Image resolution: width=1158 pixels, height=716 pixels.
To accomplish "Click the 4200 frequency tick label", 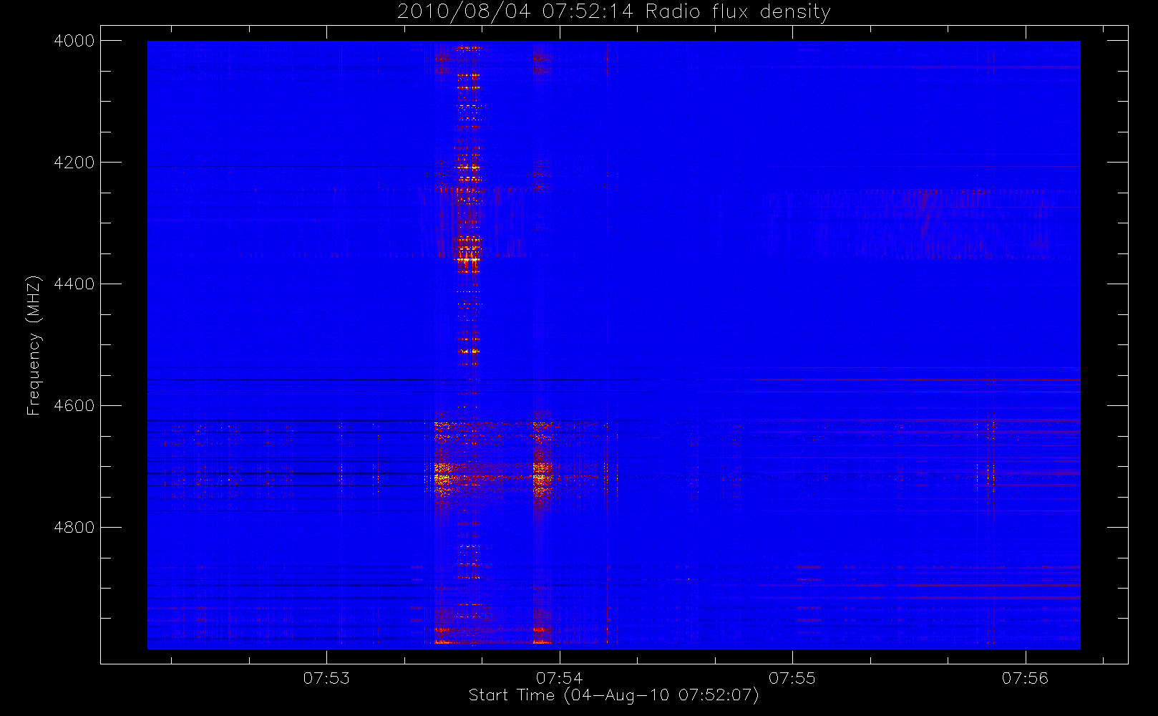I will pos(74,163).
